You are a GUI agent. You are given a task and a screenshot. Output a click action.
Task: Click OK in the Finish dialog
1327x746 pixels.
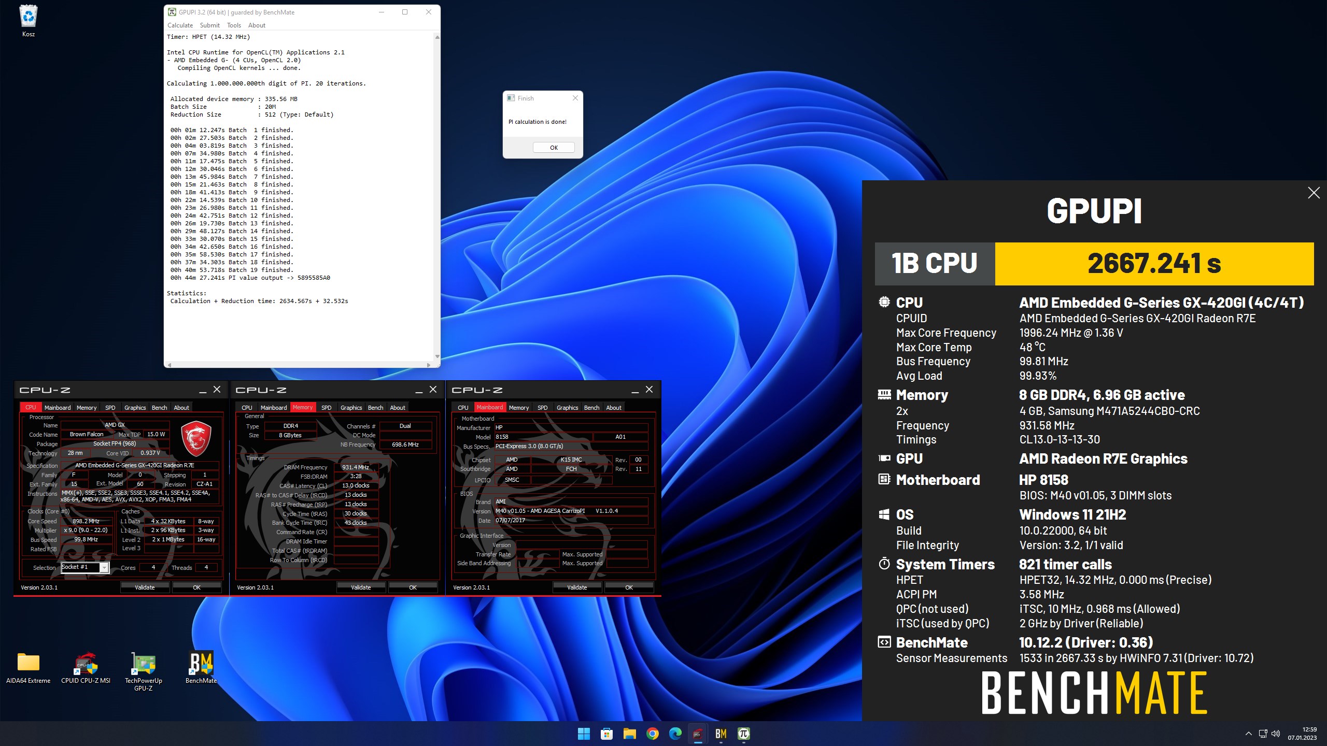[554, 148]
